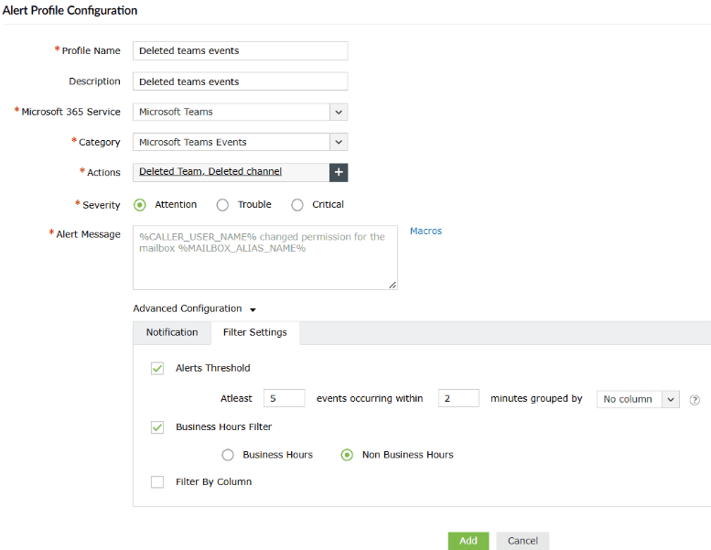Image resolution: width=711 pixels, height=550 pixels.
Task: Expand the No column grouping dropdown
Action: point(670,399)
